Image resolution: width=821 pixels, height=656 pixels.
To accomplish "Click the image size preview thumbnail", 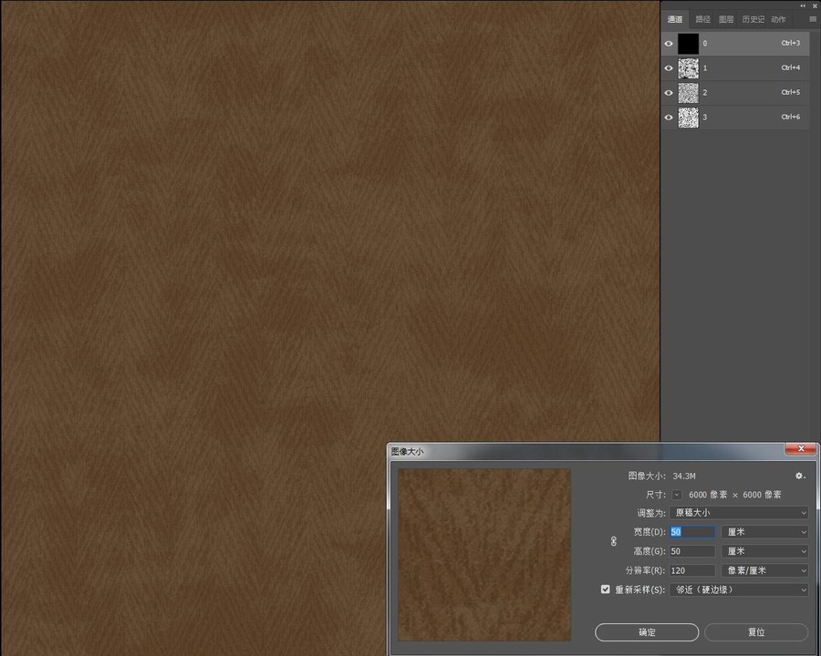I will tap(484, 555).
